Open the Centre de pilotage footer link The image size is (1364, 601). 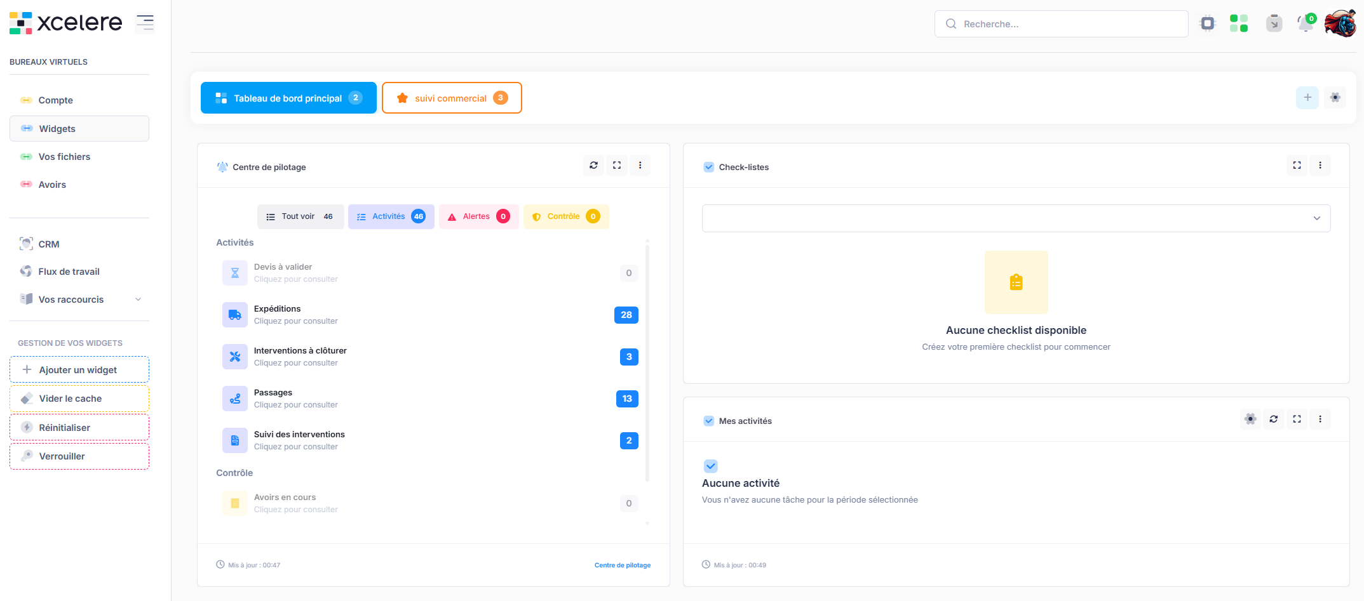pos(622,565)
